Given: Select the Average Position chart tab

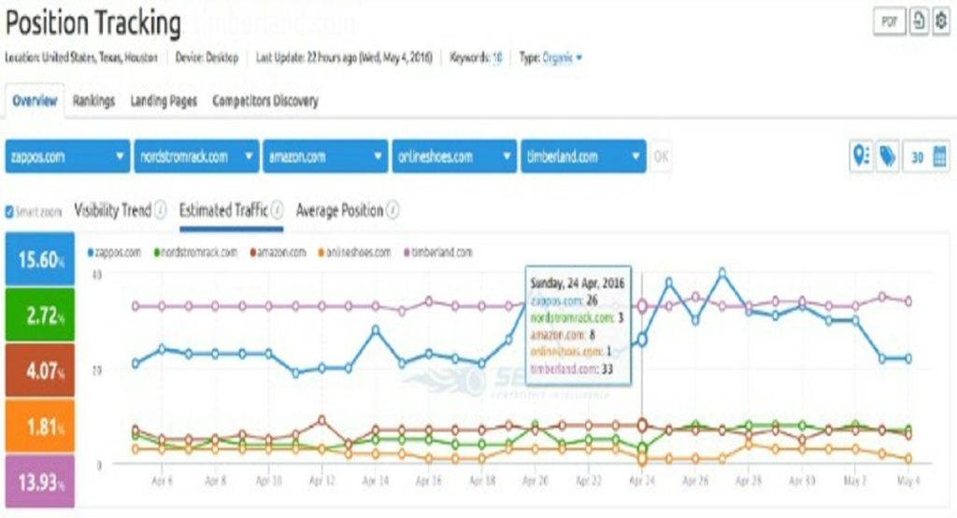Looking at the screenshot, I should point(339,210).
